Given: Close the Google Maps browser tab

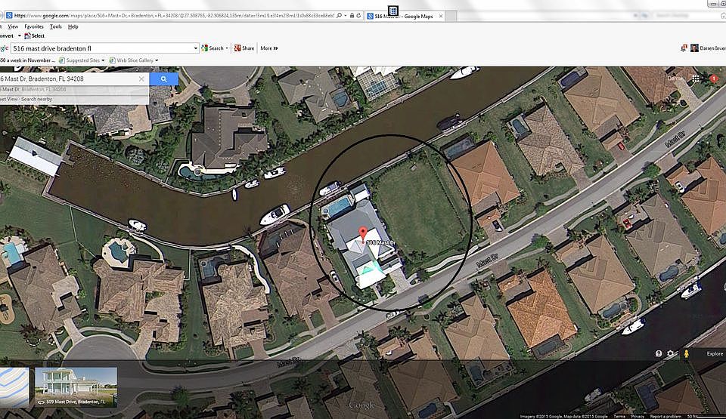Looking at the screenshot, I should point(441,16).
